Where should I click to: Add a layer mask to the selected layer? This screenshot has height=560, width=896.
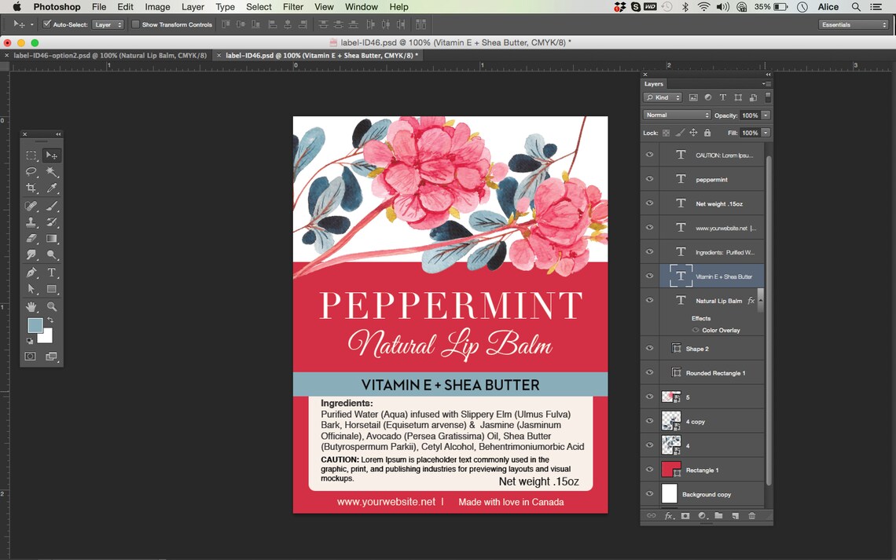pyautogui.click(x=685, y=516)
